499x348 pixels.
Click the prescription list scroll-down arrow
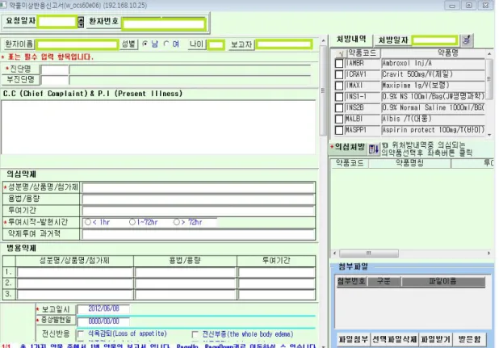tap(489, 135)
